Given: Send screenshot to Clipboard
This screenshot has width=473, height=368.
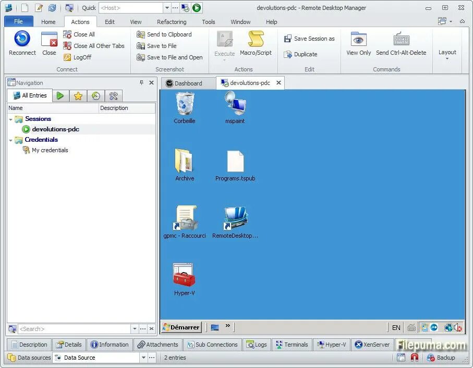Looking at the screenshot, I should pyautogui.click(x=164, y=34).
